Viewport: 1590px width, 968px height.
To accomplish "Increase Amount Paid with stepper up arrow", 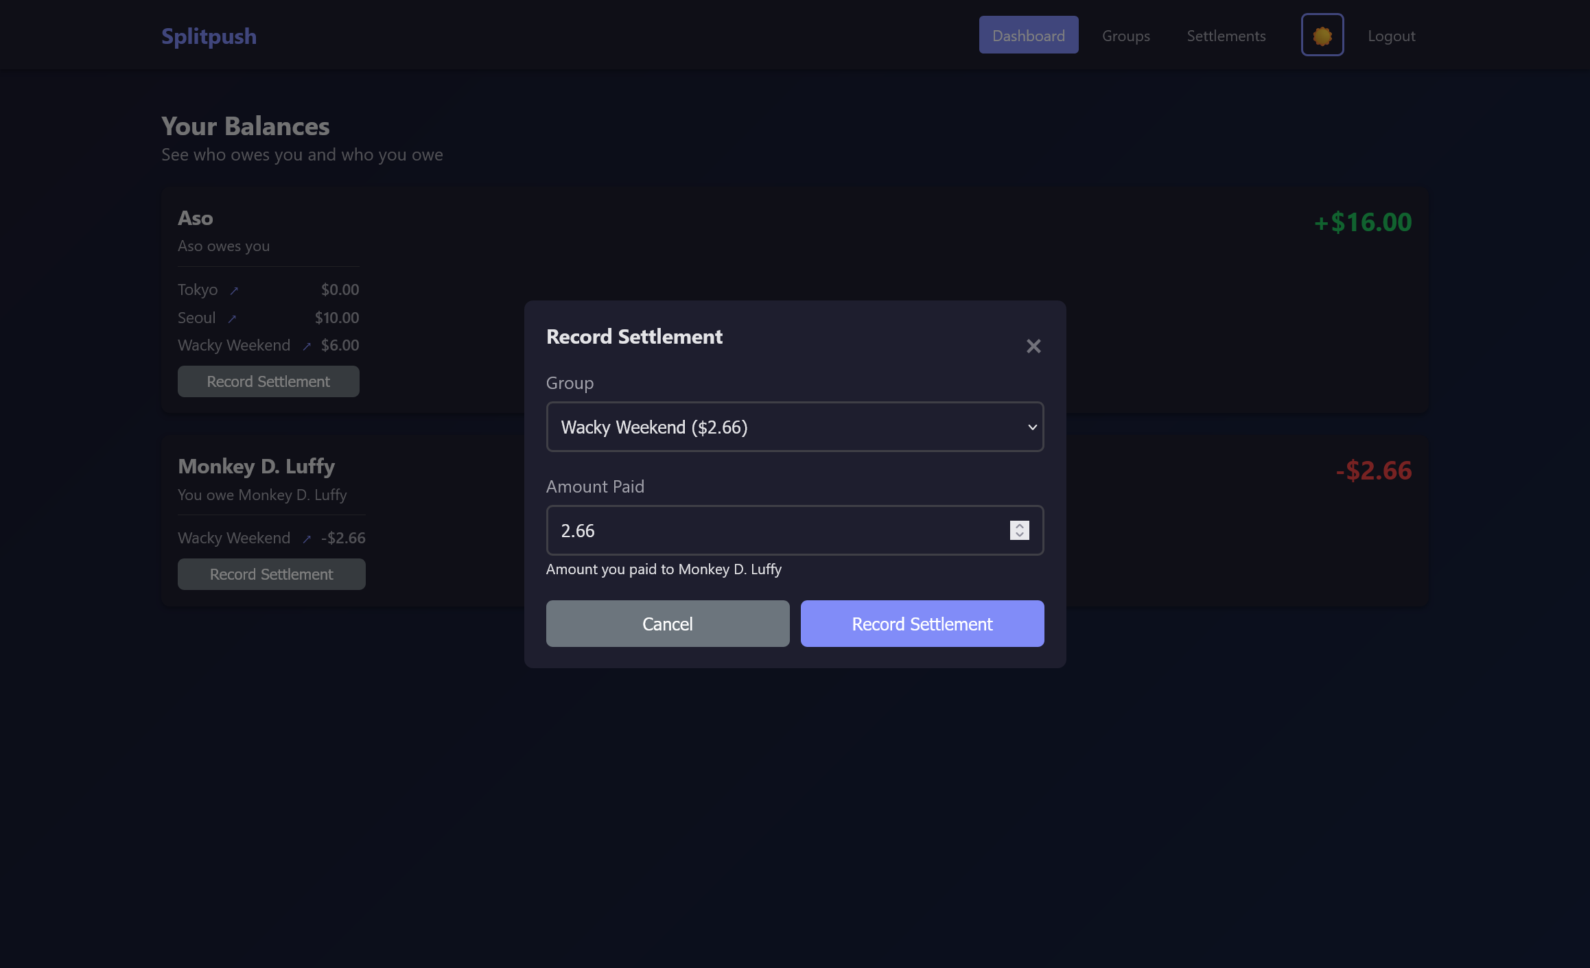I will pos(1019,526).
